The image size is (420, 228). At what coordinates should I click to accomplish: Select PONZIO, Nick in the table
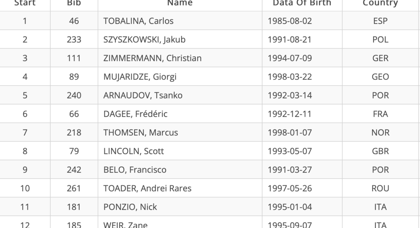pyautogui.click(x=130, y=207)
